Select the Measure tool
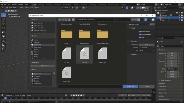Viewport: 184px width, 103px height. (x=3, y=45)
